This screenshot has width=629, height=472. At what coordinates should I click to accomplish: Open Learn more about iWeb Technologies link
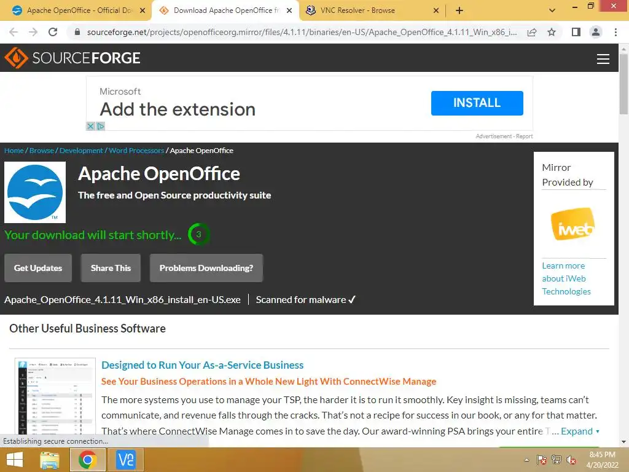[566, 278]
